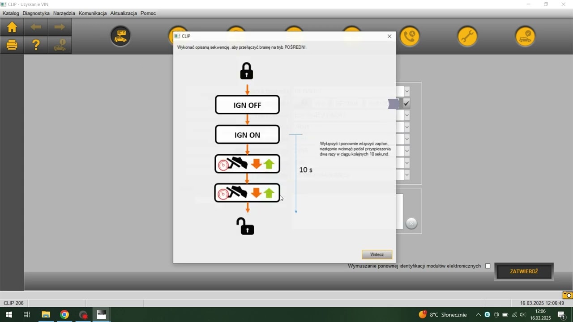Screen dimensions: 573x322
Task: Open Google Chrome from the taskbar
Action: pyautogui.click(x=64, y=315)
